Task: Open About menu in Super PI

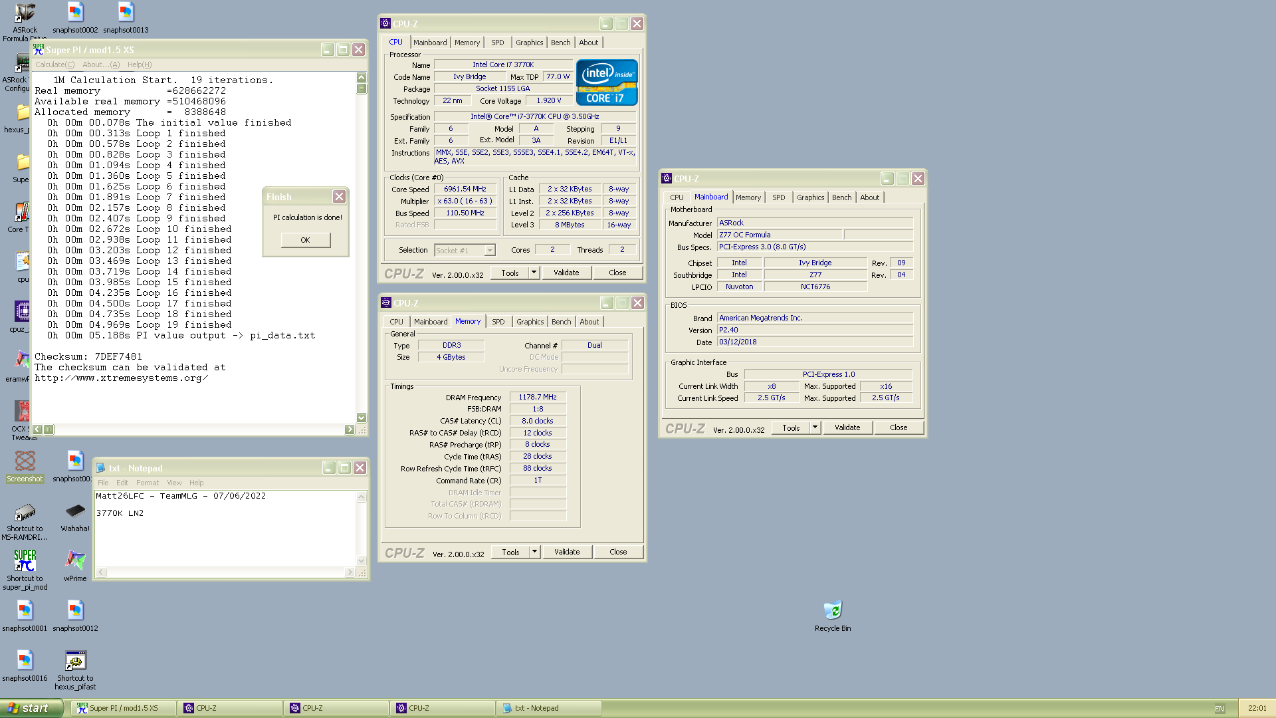Action: tap(101, 64)
